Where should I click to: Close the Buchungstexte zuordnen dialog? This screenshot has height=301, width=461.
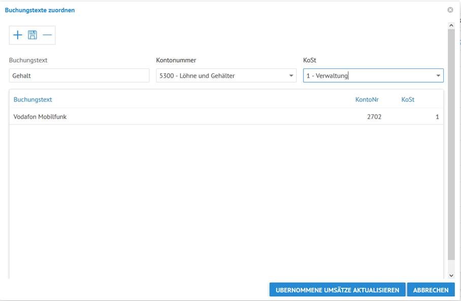[x=450, y=10]
